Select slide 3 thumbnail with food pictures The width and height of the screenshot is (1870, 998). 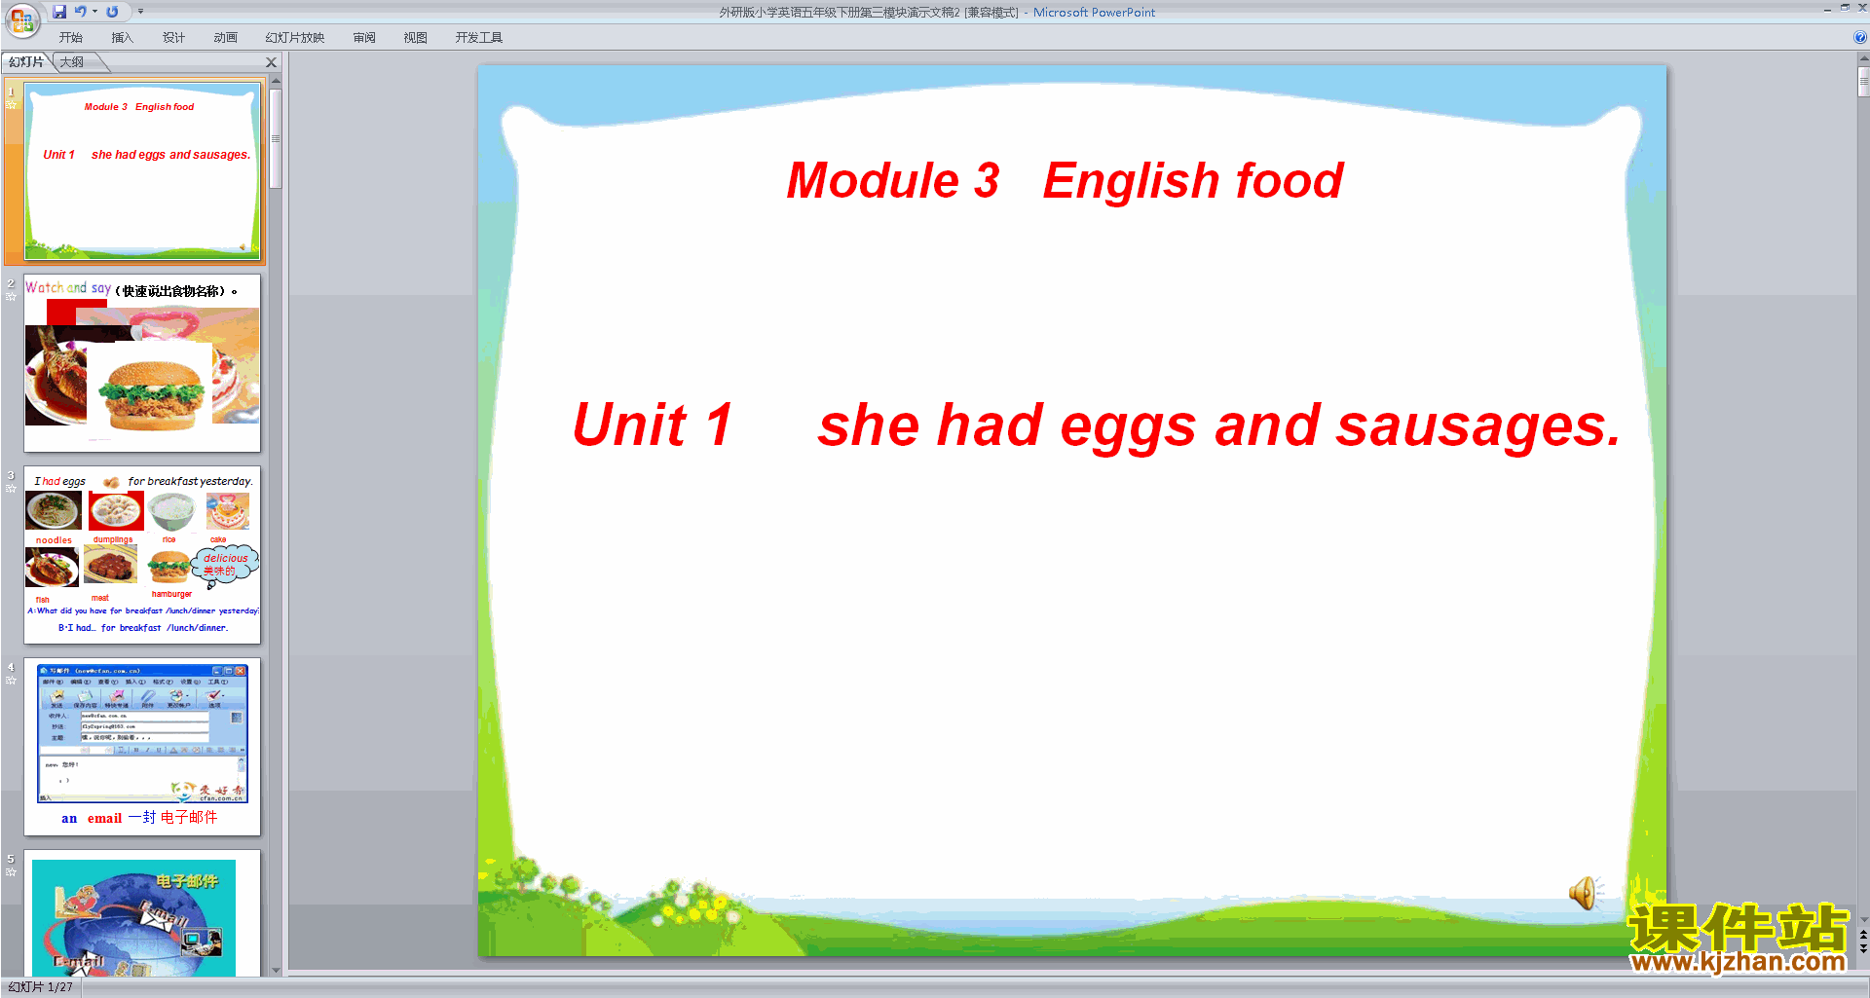(x=142, y=555)
